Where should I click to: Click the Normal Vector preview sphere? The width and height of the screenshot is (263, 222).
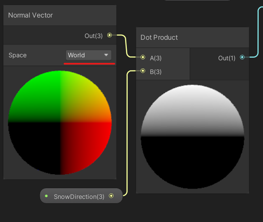(x=60, y=122)
